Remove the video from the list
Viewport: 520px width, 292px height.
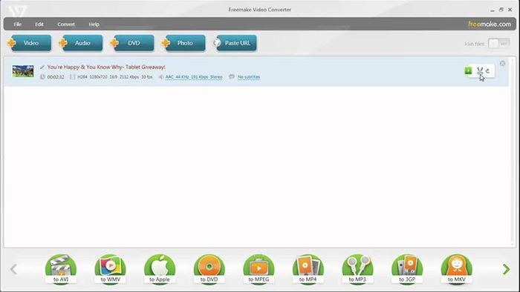coord(502,63)
